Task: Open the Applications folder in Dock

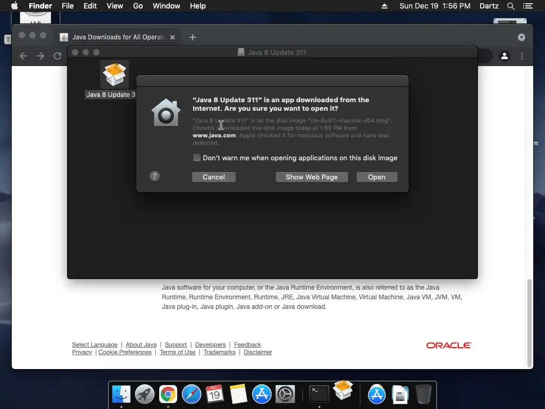Action: pos(376,395)
